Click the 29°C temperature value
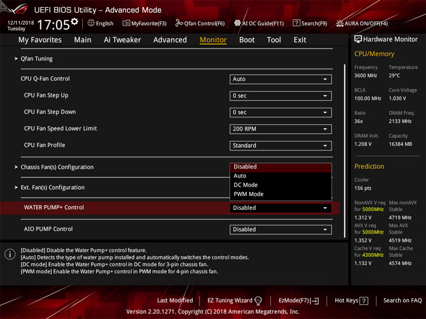 coord(394,76)
